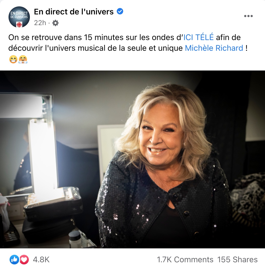The width and height of the screenshot is (265, 266).
Task: Click the Radio-Canada logo in the avatar
Action: pos(19,24)
